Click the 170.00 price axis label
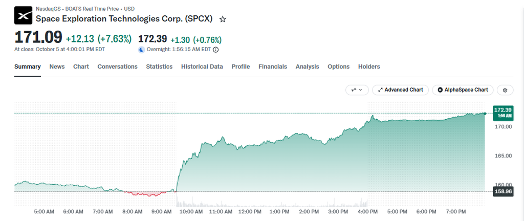Screen dimensions: 524x221 click(503, 127)
